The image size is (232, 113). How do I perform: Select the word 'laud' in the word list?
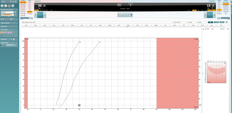point(26,25)
